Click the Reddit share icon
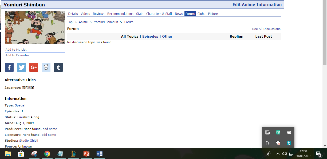 [x=46, y=67]
